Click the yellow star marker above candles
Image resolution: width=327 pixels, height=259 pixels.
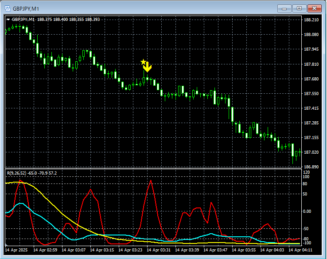click(x=143, y=62)
